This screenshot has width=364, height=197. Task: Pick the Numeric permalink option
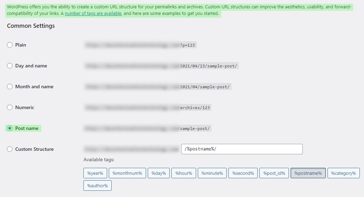click(10, 107)
